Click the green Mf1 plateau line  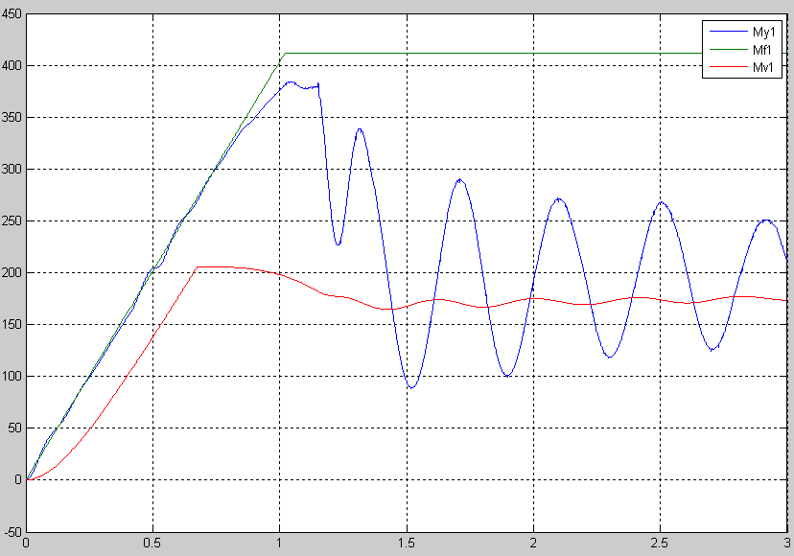494,53
